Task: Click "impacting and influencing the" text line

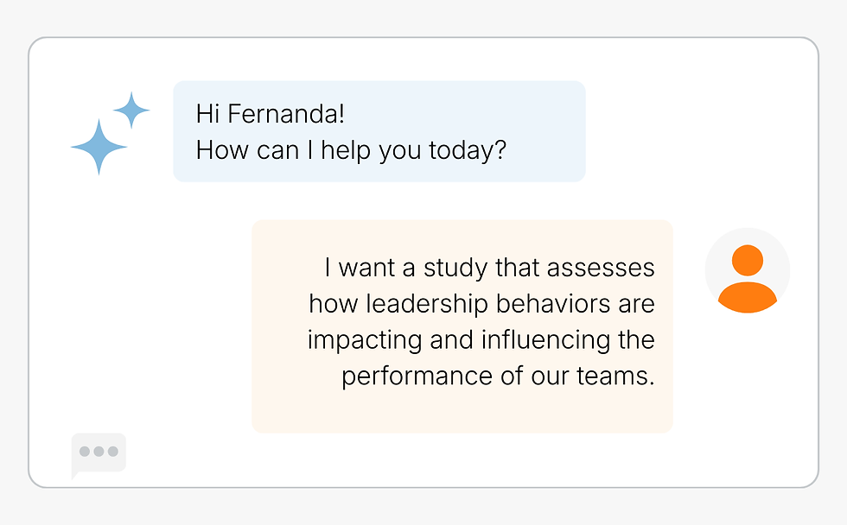Action: point(481,340)
